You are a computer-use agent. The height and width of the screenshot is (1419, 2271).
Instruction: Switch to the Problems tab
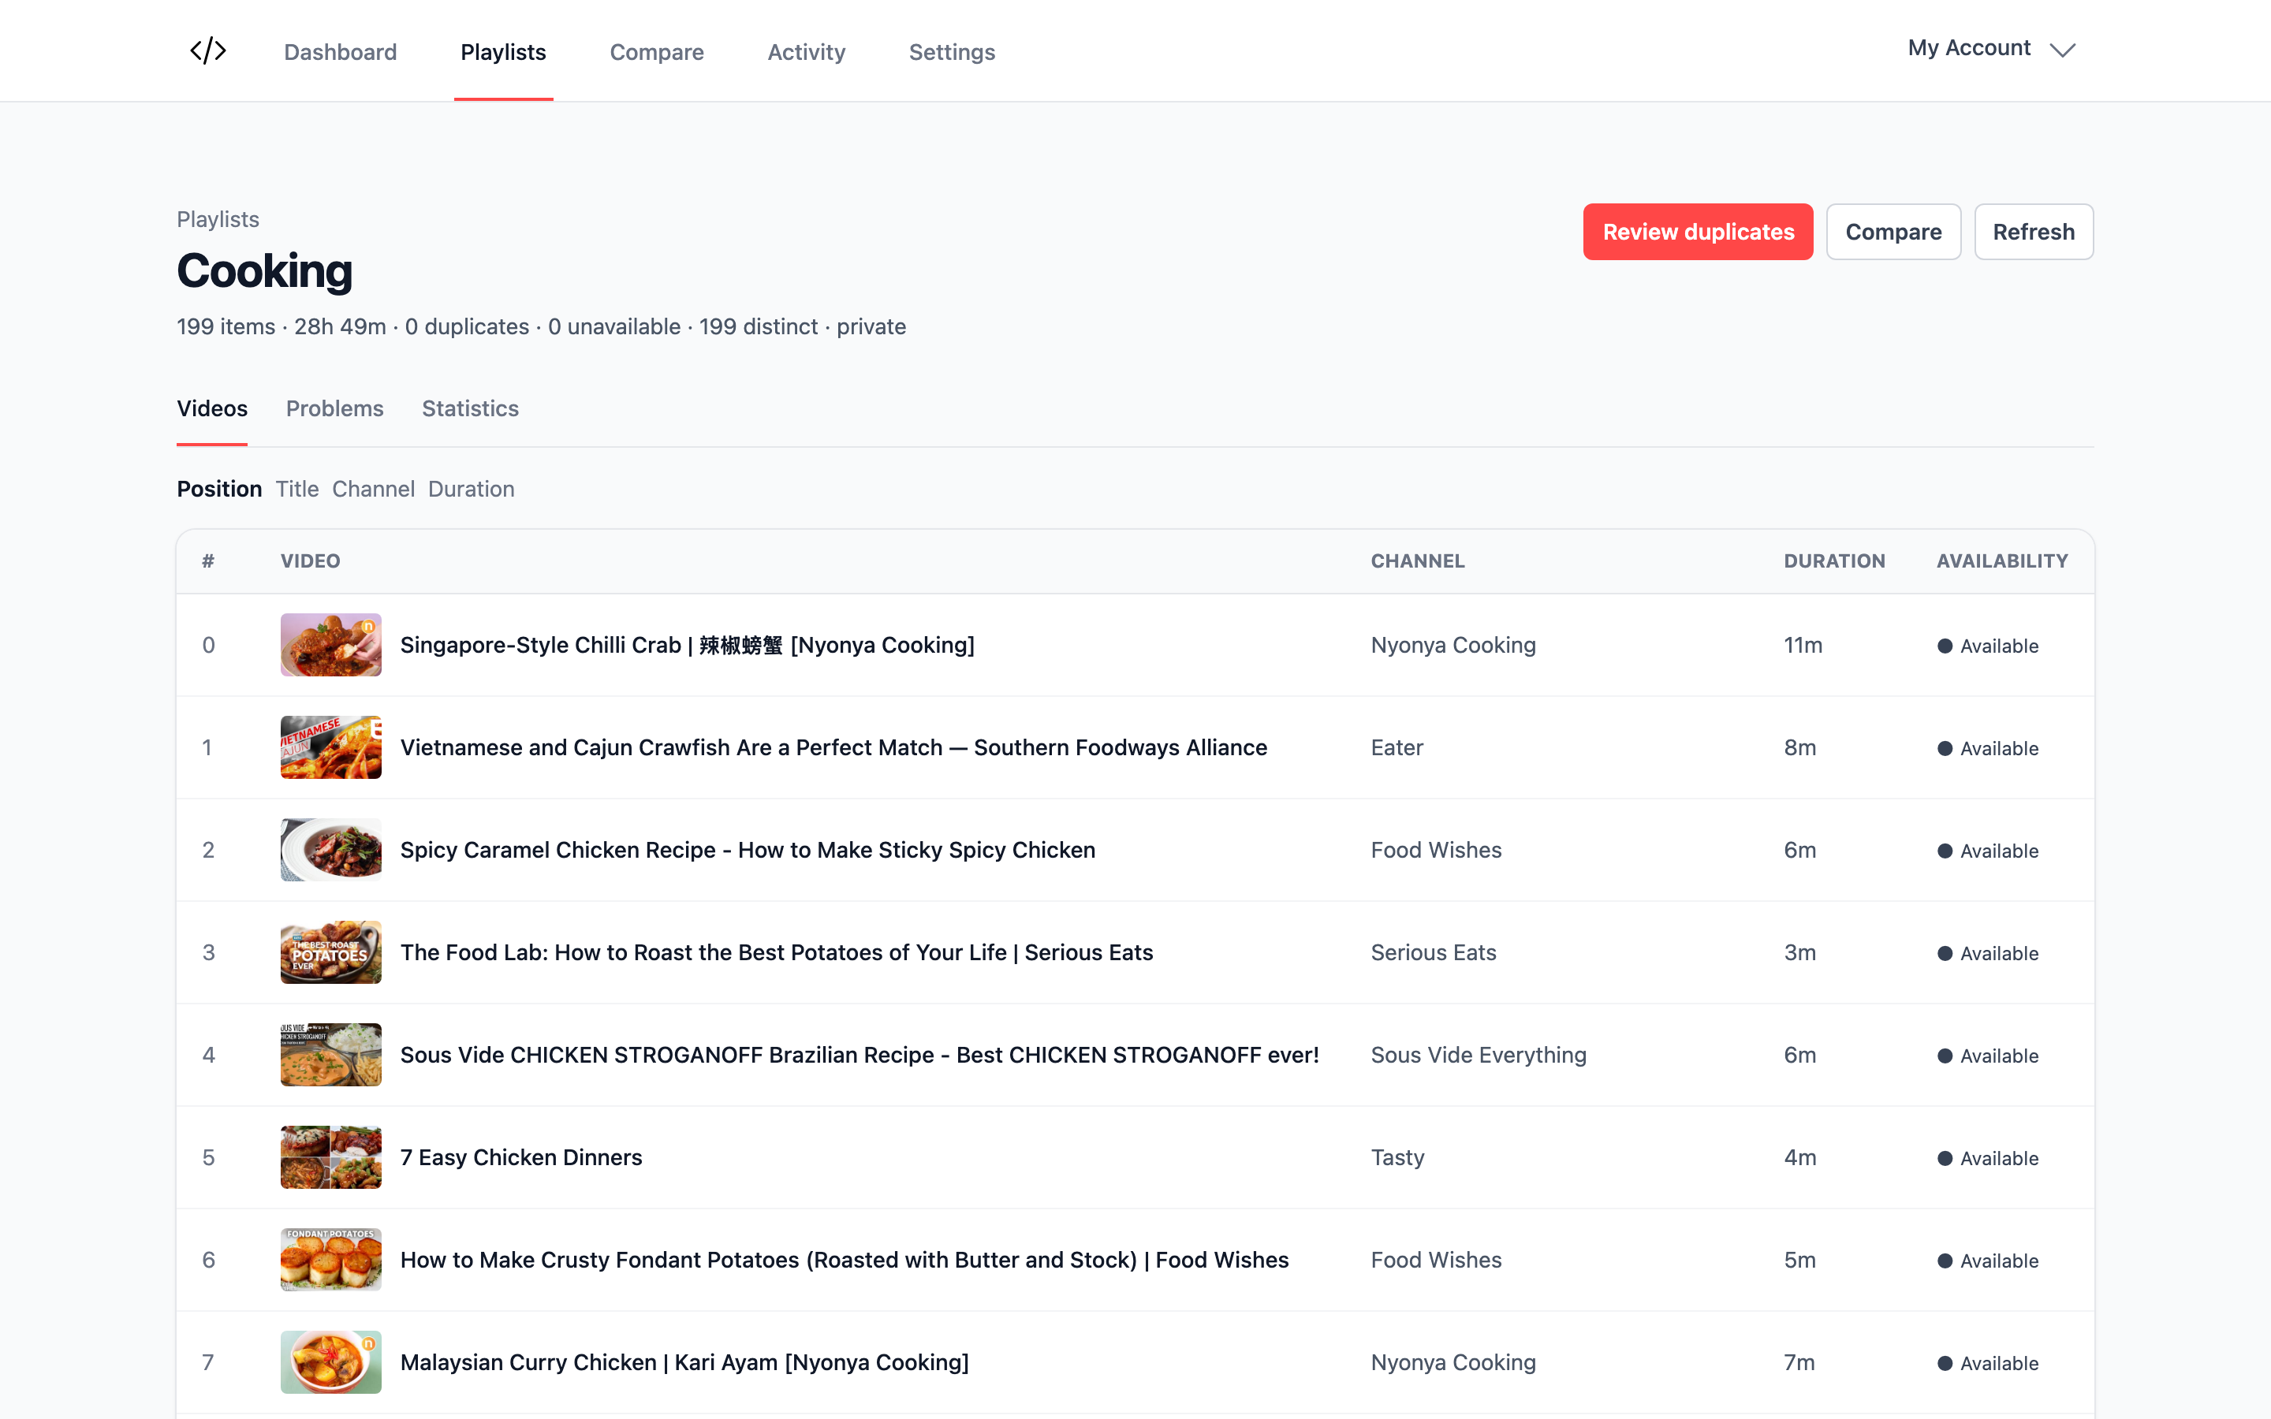tap(335, 408)
